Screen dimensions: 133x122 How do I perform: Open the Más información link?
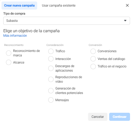click(15, 35)
